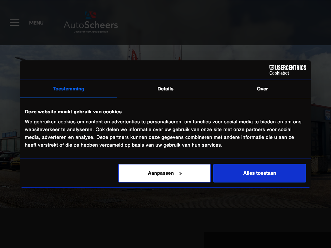Click the Usercentrics wordmark
Image resolution: width=331 pixels, height=248 pixels.
pos(290,67)
